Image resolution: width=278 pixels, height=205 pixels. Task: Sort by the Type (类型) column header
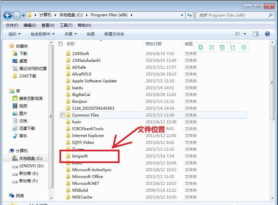pos(188,44)
